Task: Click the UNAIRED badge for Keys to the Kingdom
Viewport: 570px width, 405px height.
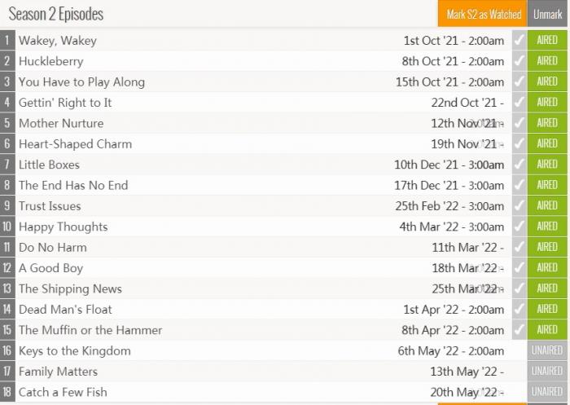Action: click(x=547, y=351)
